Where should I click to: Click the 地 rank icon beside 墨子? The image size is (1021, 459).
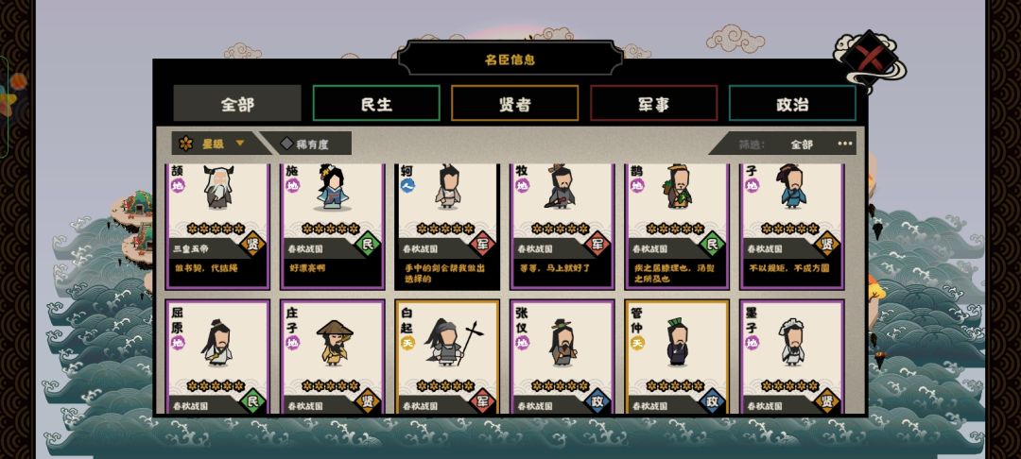(753, 343)
